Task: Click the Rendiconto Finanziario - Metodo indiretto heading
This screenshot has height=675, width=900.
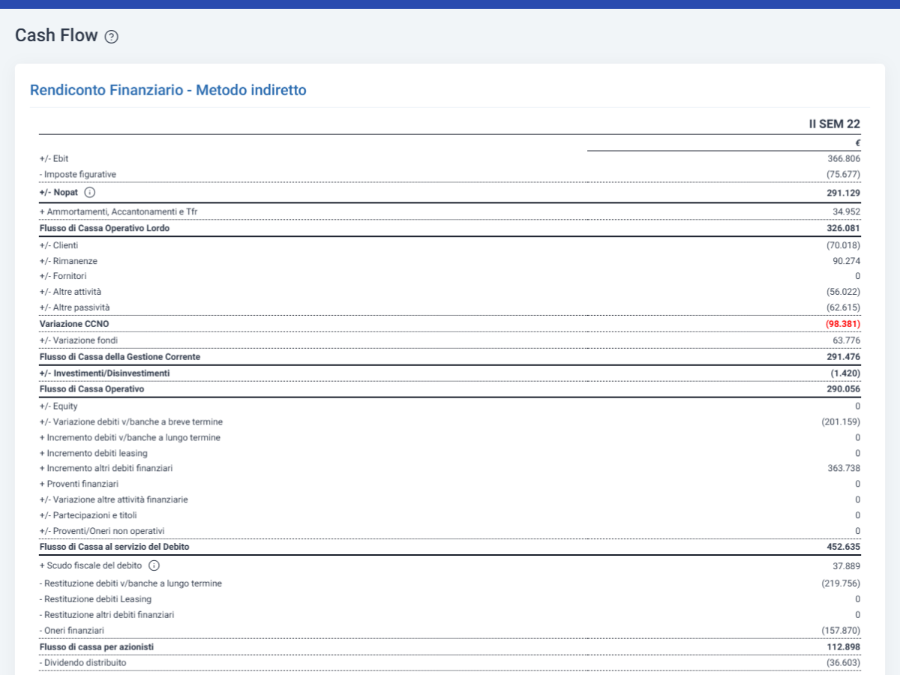Action: click(x=168, y=90)
